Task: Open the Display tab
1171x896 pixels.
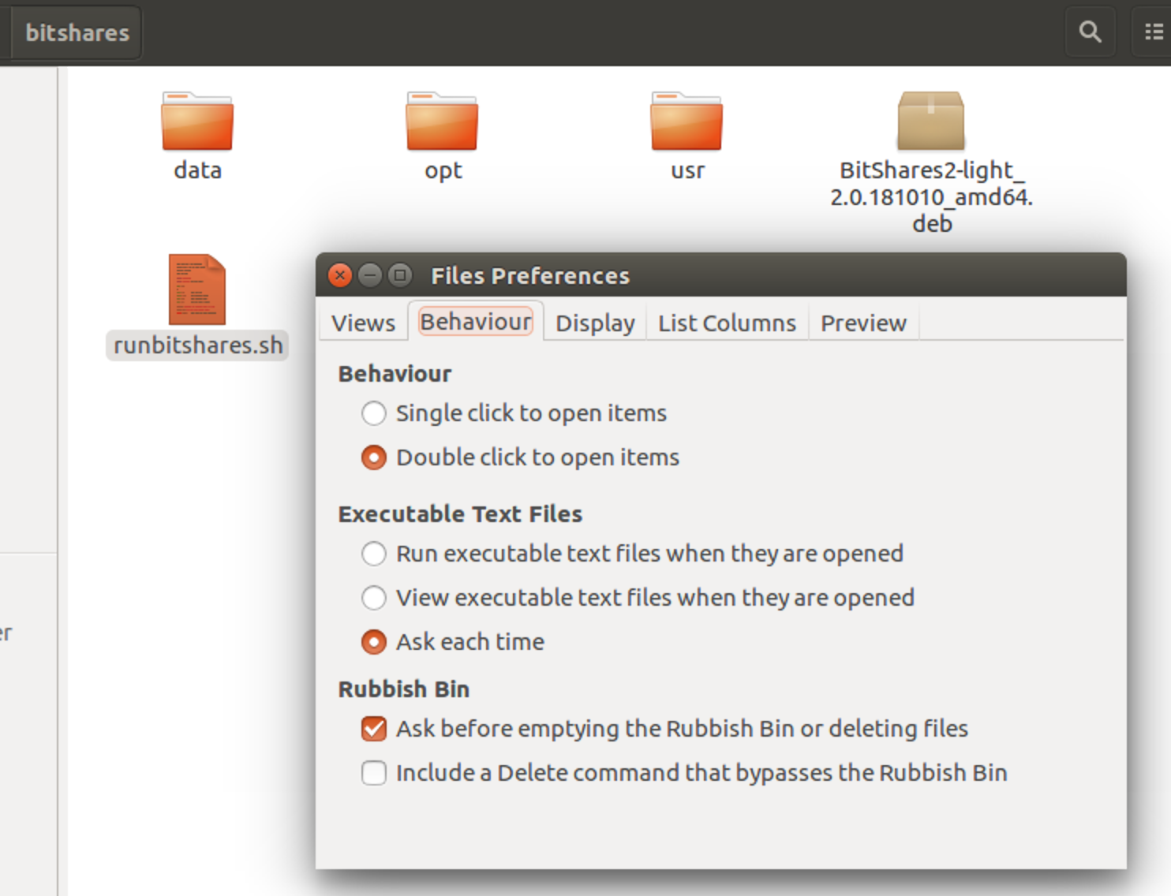Action: click(x=595, y=323)
